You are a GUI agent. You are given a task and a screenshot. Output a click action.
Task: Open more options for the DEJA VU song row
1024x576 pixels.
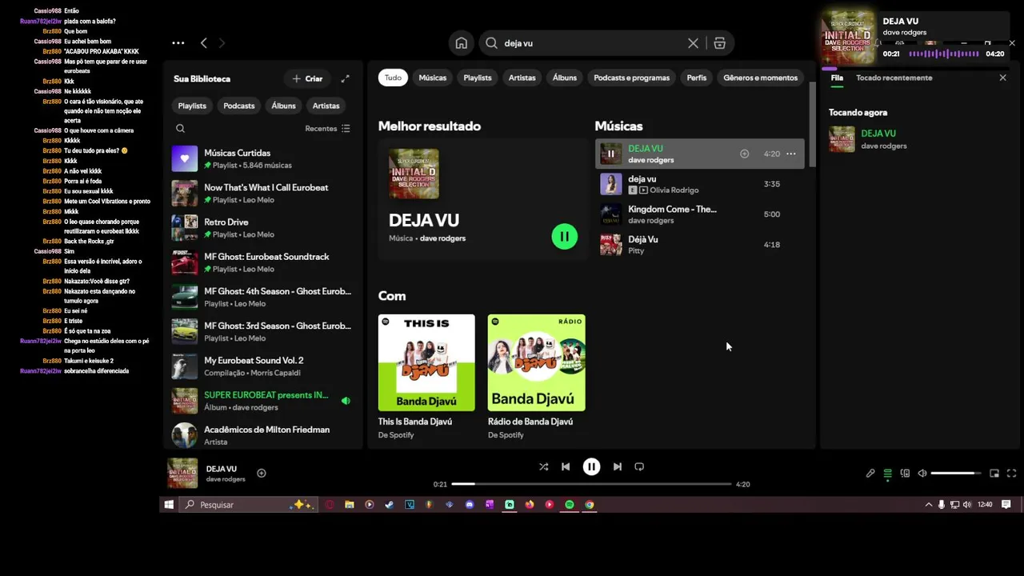[x=790, y=154]
